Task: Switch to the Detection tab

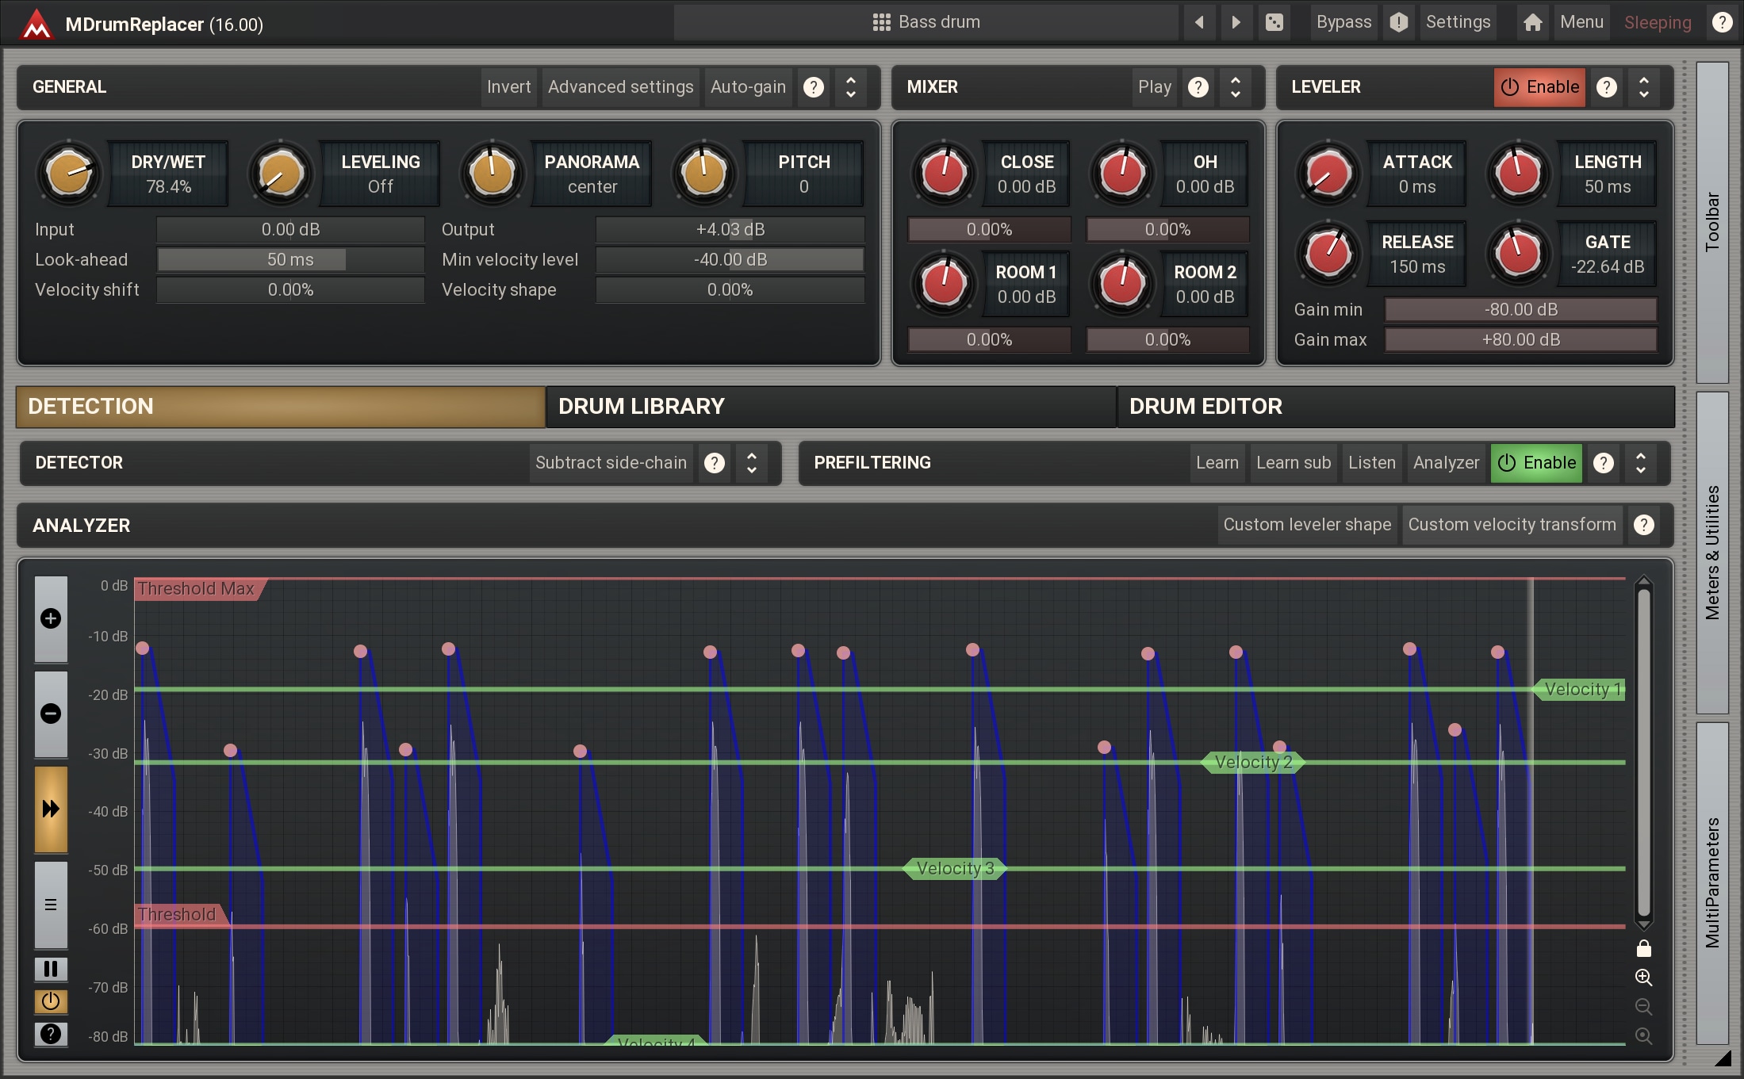Action: tap(281, 407)
